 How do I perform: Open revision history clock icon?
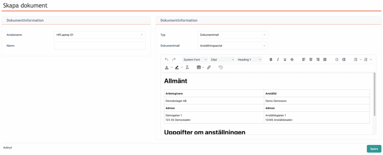click(x=221, y=67)
